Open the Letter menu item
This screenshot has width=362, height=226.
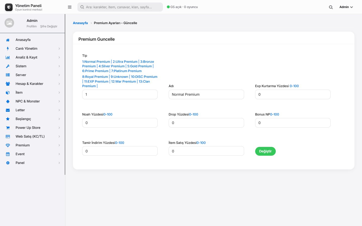[32, 110]
